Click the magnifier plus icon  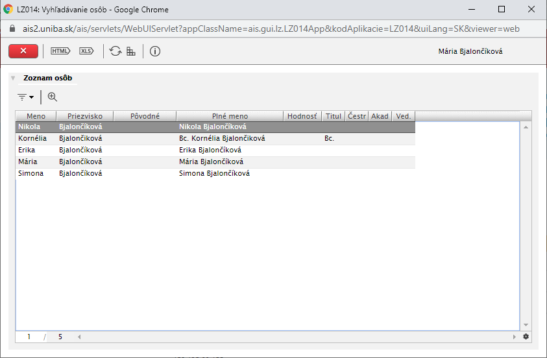pos(53,97)
